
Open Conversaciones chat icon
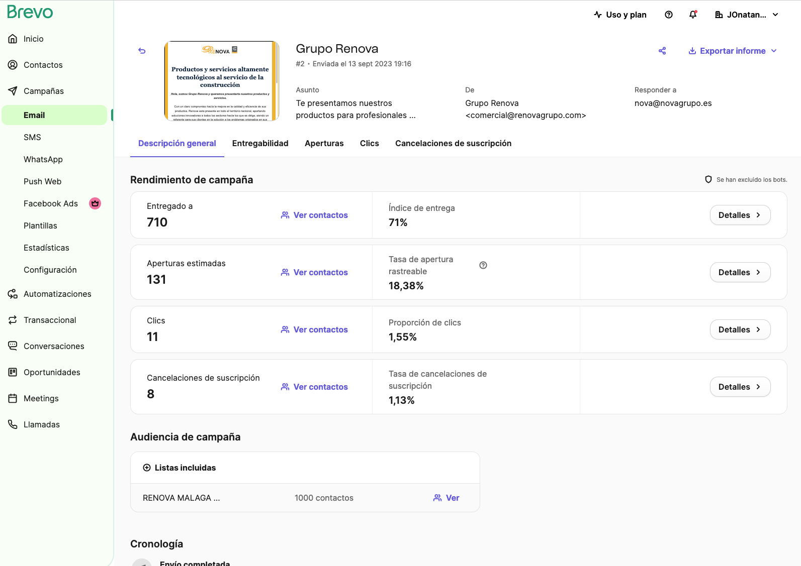(13, 346)
